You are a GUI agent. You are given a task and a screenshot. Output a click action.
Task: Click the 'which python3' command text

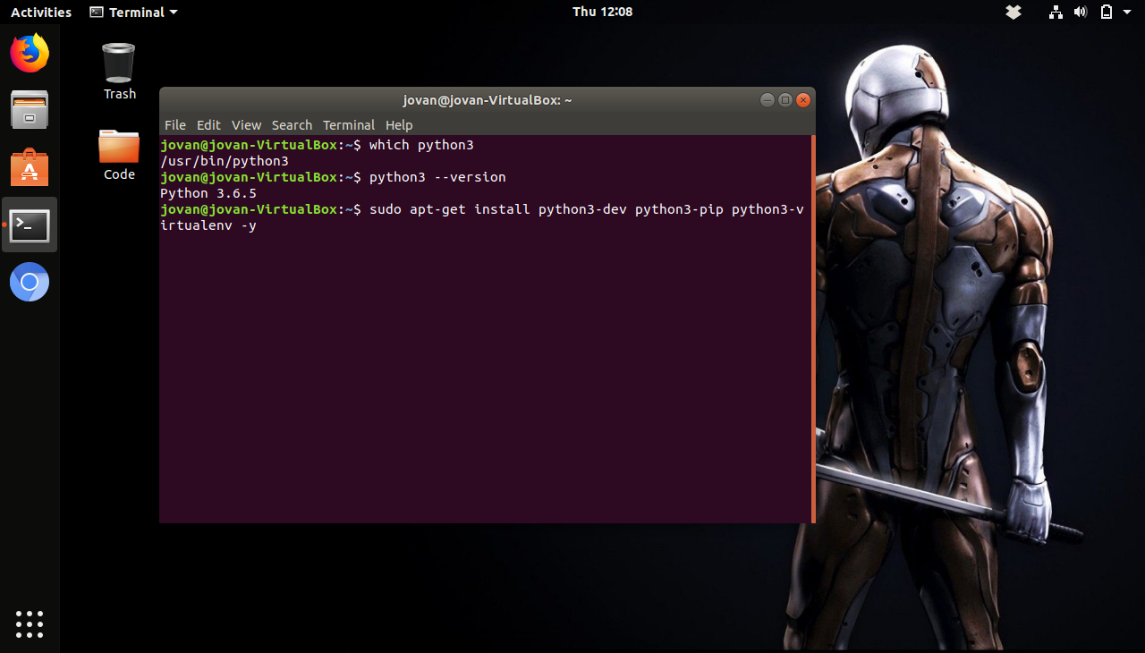[x=421, y=145]
